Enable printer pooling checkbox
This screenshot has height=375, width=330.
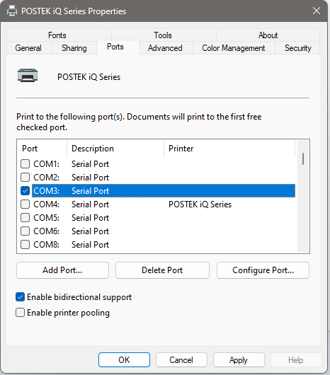point(20,313)
